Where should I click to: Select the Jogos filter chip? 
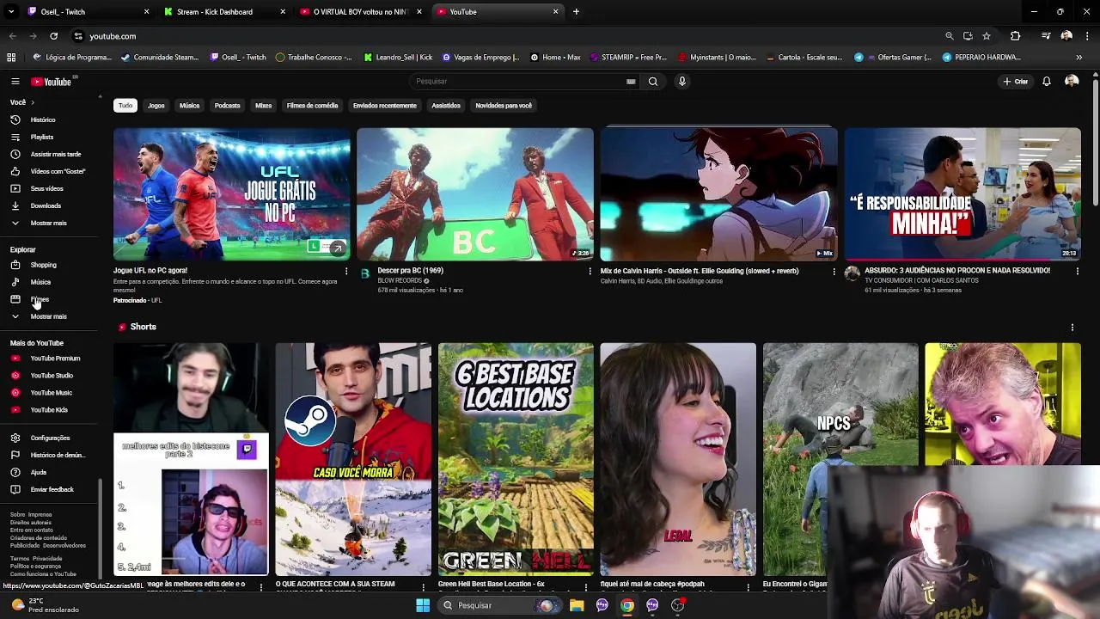point(156,106)
